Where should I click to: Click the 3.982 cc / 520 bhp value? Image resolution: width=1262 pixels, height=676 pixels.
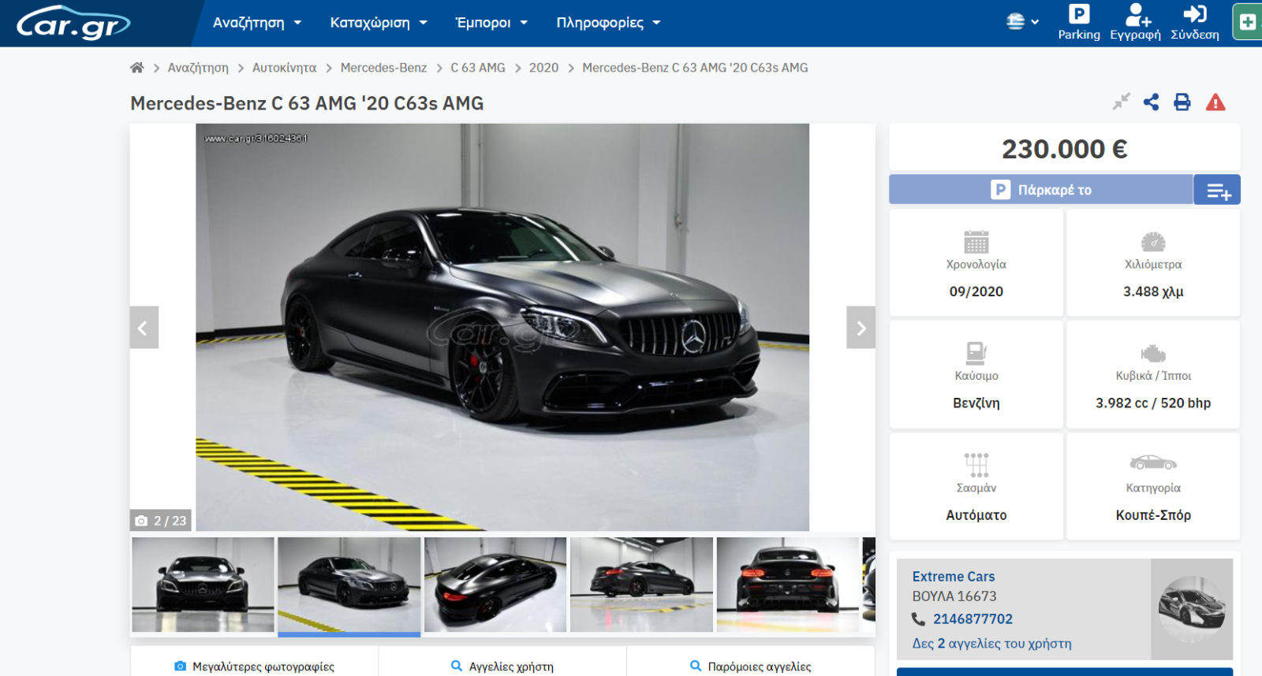[1153, 403]
